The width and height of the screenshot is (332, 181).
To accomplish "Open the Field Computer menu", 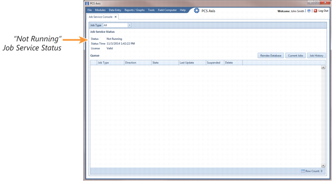I will 167,10.
